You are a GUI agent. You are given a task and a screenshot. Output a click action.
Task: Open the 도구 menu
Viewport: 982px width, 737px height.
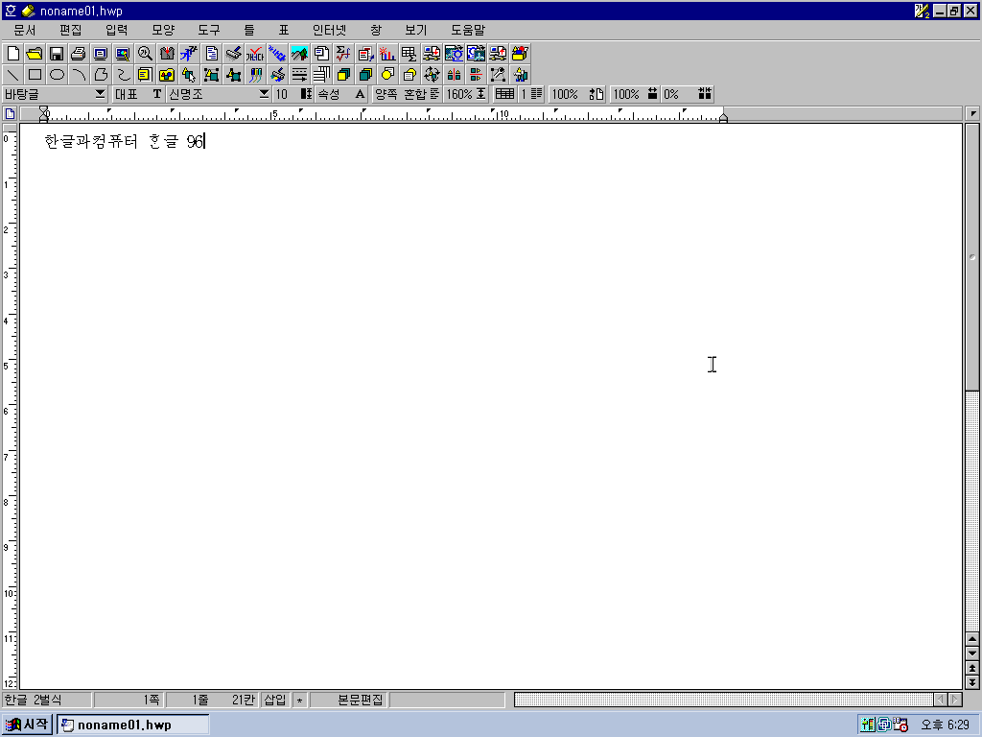209,30
